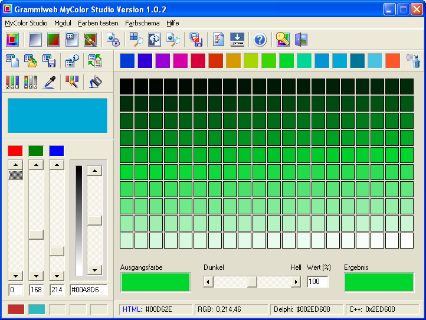Click the green value field showing 168
The image size is (426, 320).
(x=36, y=290)
